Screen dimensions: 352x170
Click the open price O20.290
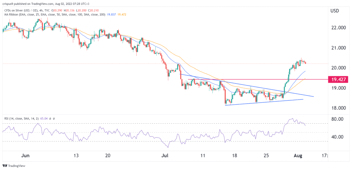point(57,11)
